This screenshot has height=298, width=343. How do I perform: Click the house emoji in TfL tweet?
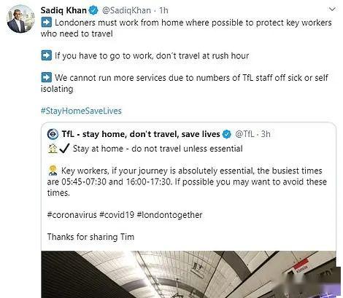coord(53,149)
